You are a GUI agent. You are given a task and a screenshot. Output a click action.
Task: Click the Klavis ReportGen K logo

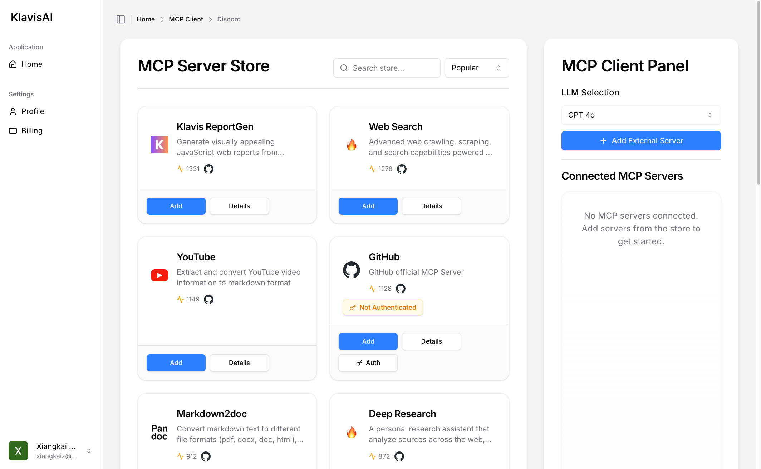(x=159, y=145)
